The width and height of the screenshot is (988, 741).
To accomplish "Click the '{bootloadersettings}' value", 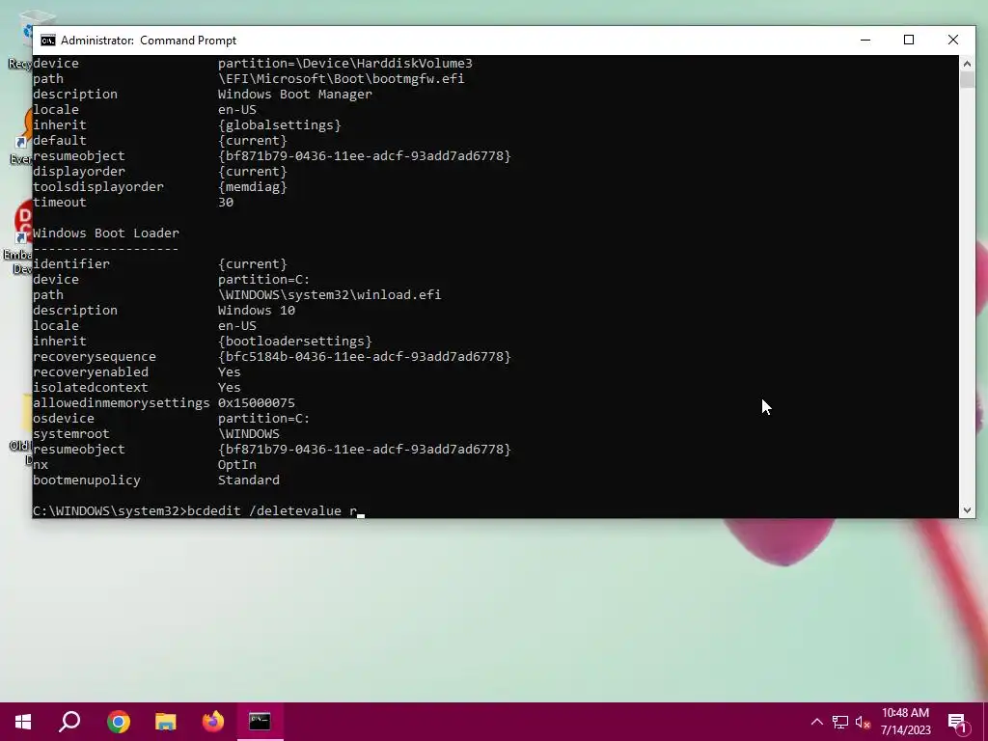I will click(295, 341).
